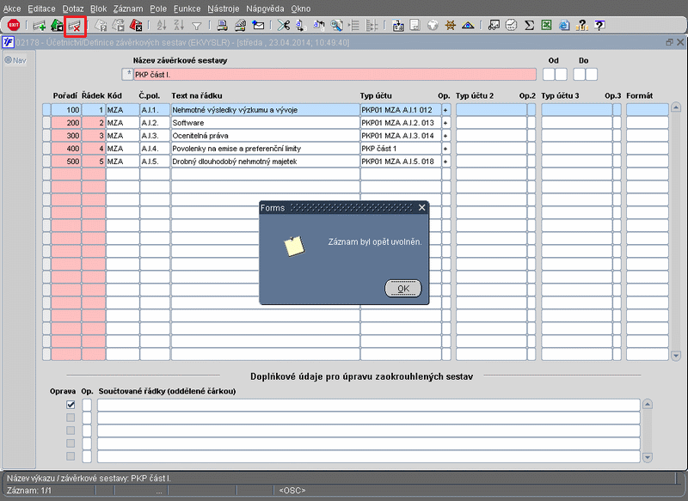The height and width of the screenshot is (501, 688).
Task: Click Č.pol. cell A.I.2.
Action: coord(155,123)
